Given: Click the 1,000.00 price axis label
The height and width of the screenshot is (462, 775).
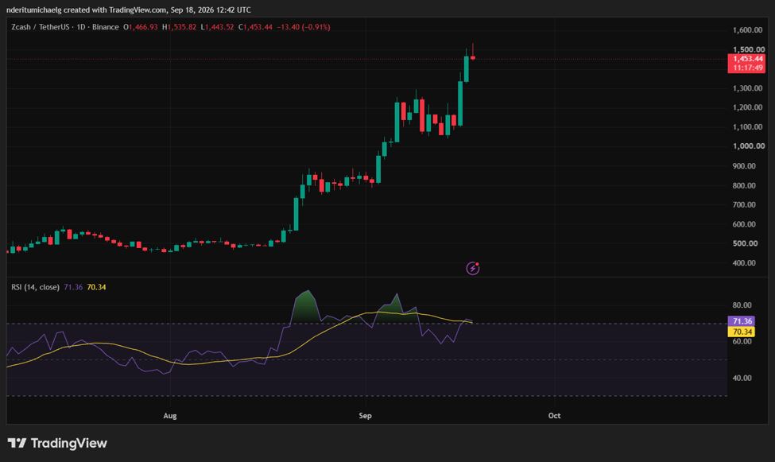Looking at the screenshot, I should [x=748, y=146].
